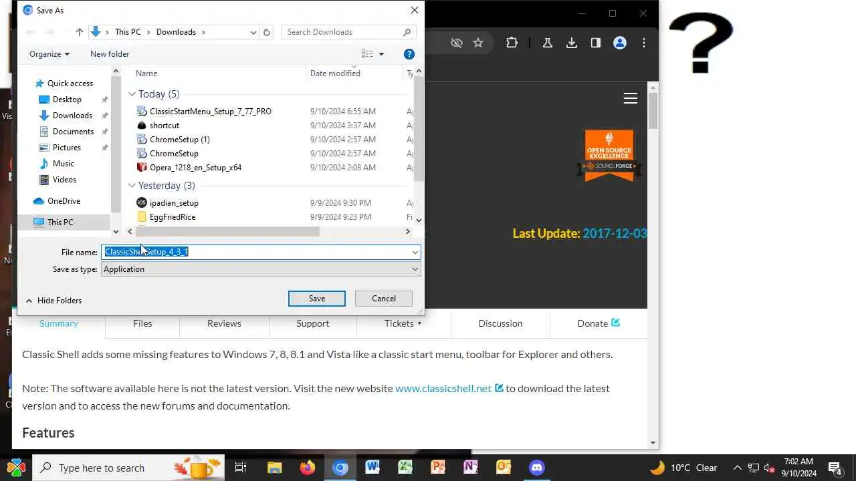Open Documents in navigation pane
The width and height of the screenshot is (856, 481).
73,132
